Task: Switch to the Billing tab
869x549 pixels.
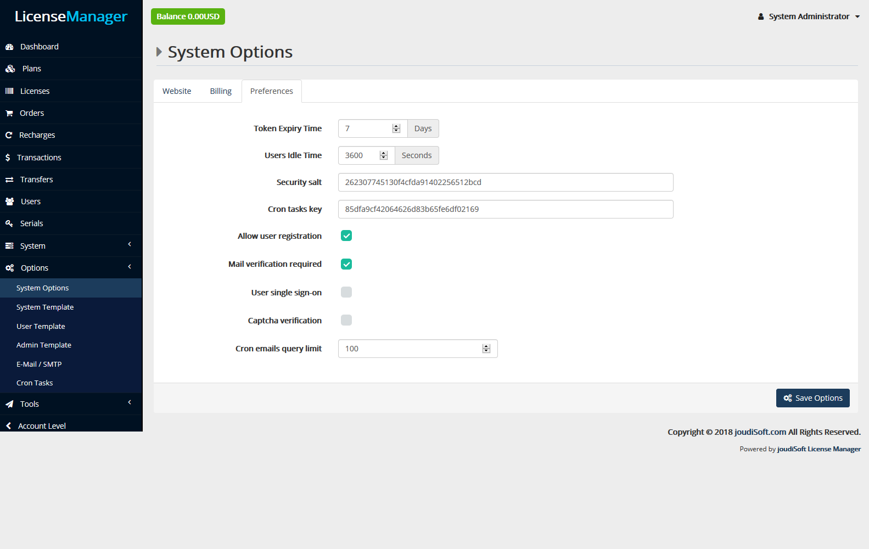Action: pyautogui.click(x=221, y=91)
